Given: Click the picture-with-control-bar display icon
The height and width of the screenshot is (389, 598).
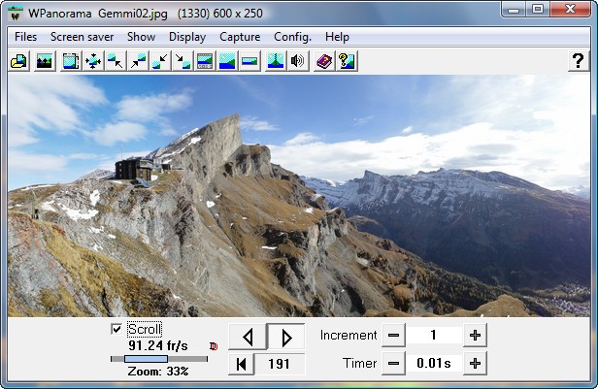Looking at the screenshot, I should click(x=205, y=61).
